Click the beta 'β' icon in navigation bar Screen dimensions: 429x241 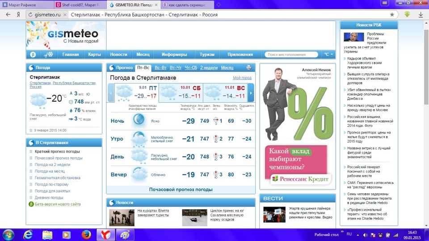pyautogui.click(x=33, y=54)
